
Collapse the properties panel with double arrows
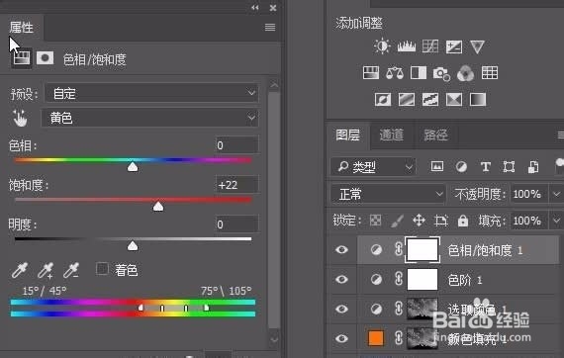click(x=255, y=8)
